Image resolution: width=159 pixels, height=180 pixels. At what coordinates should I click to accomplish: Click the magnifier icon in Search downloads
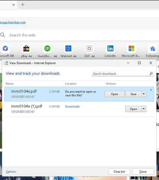click(151, 73)
